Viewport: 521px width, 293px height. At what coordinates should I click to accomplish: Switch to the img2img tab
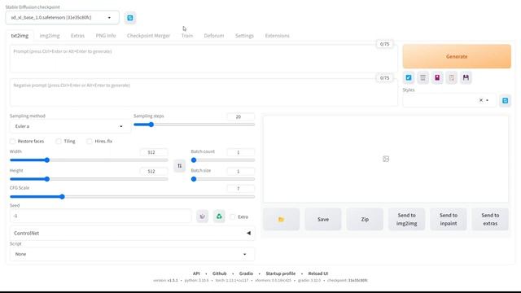pos(50,36)
